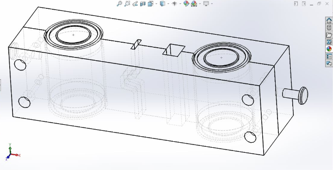333x170 pixels.
Task: Click the Display Style cube icon
Action: pyautogui.click(x=162, y=4)
